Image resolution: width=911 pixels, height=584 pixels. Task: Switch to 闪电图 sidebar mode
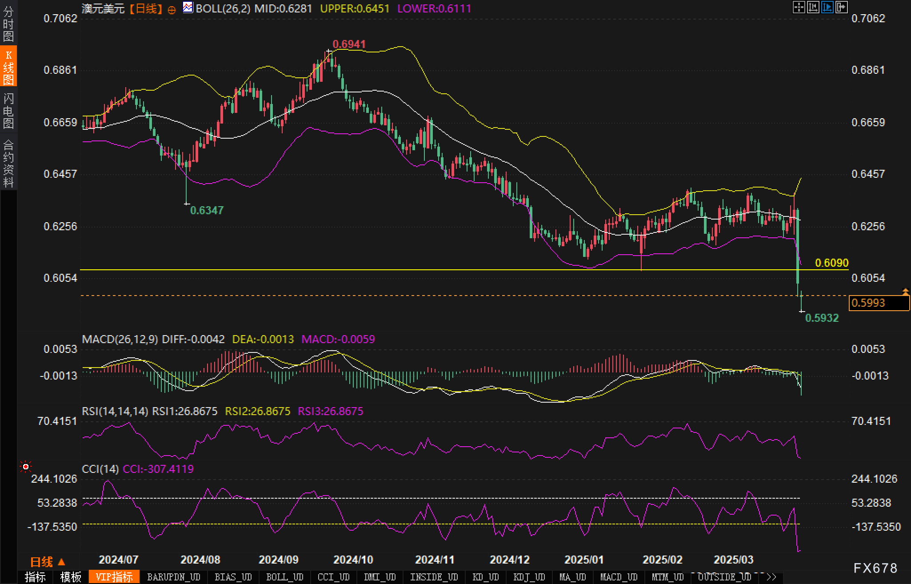click(x=8, y=111)
